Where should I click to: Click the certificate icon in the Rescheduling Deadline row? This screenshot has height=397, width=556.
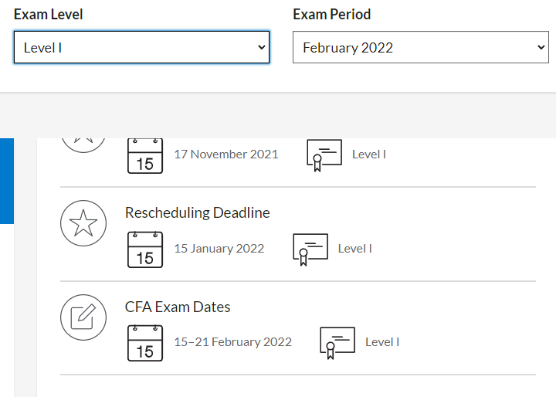310,249
